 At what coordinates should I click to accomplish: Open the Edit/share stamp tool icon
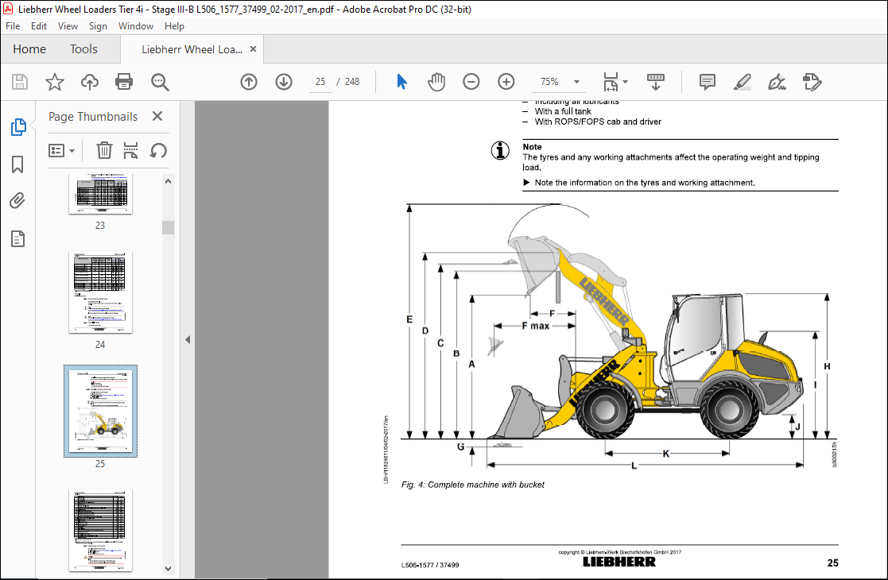pyautogui.click(x=812, y=82)
